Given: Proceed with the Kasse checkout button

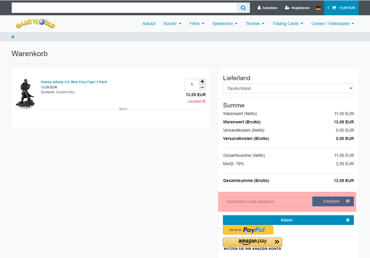Looking at the screenshot, I should pos(288,220).
